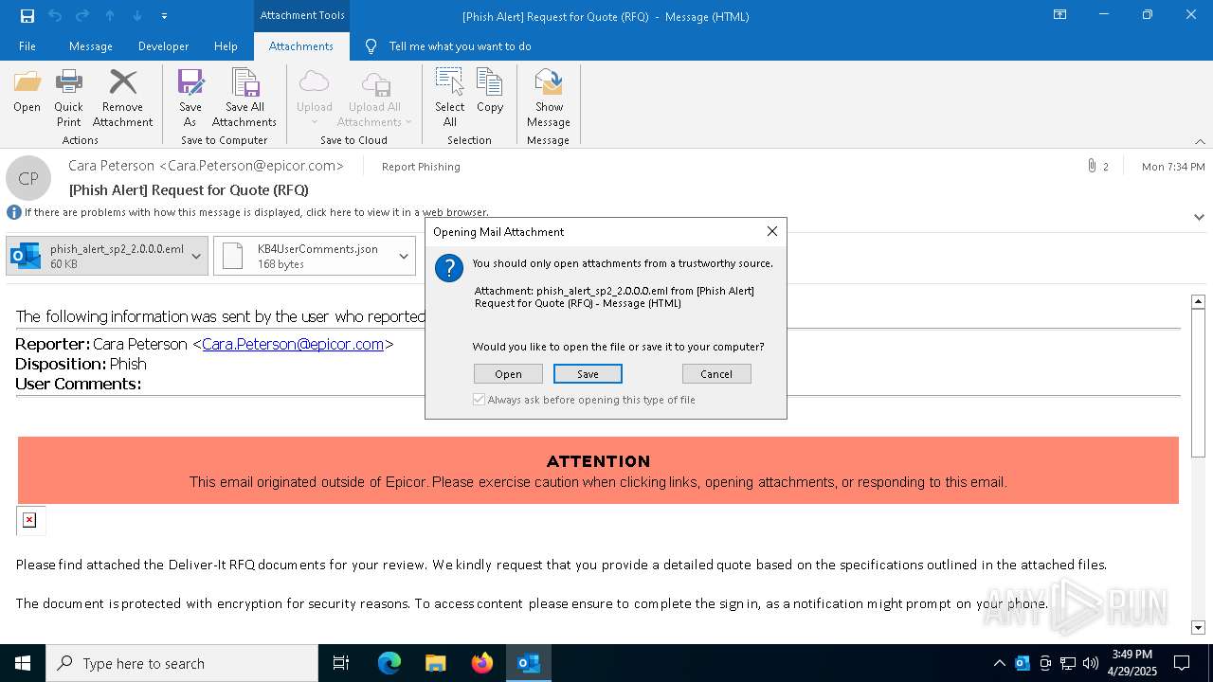This screenshot has width=1213, height=682.
Task: Close the Opening Mail Attachment dialog
Action: [772, 231]
